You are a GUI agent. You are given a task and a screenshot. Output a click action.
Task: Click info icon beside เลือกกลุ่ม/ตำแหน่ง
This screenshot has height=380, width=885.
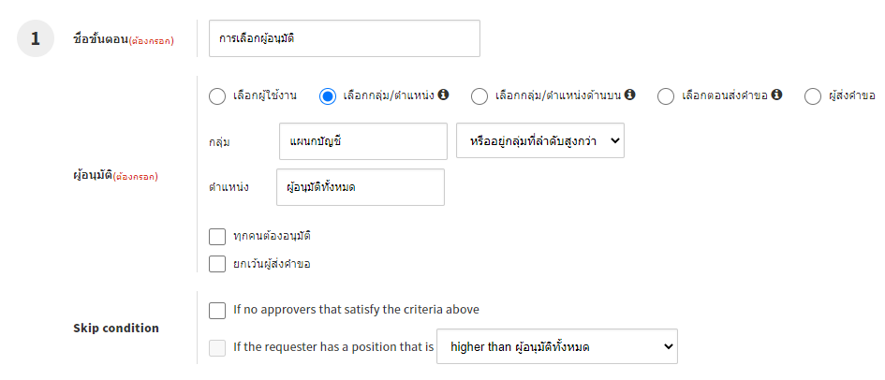pos(444,95)
